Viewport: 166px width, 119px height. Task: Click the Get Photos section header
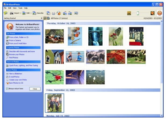[23, 34]
